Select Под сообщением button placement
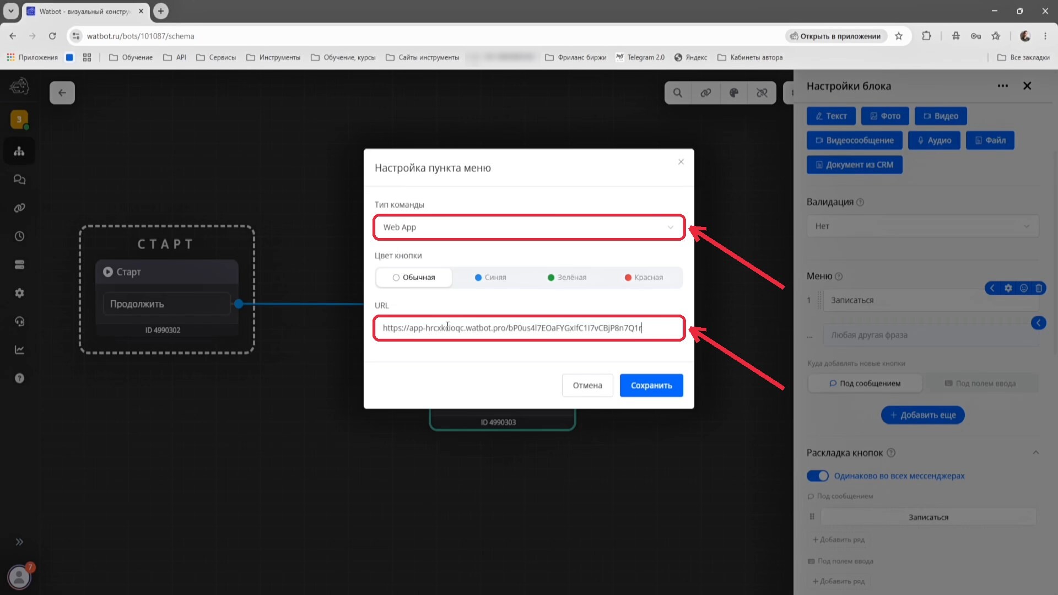This screenshot has height=595, width=1058. (x=865, y=383)
